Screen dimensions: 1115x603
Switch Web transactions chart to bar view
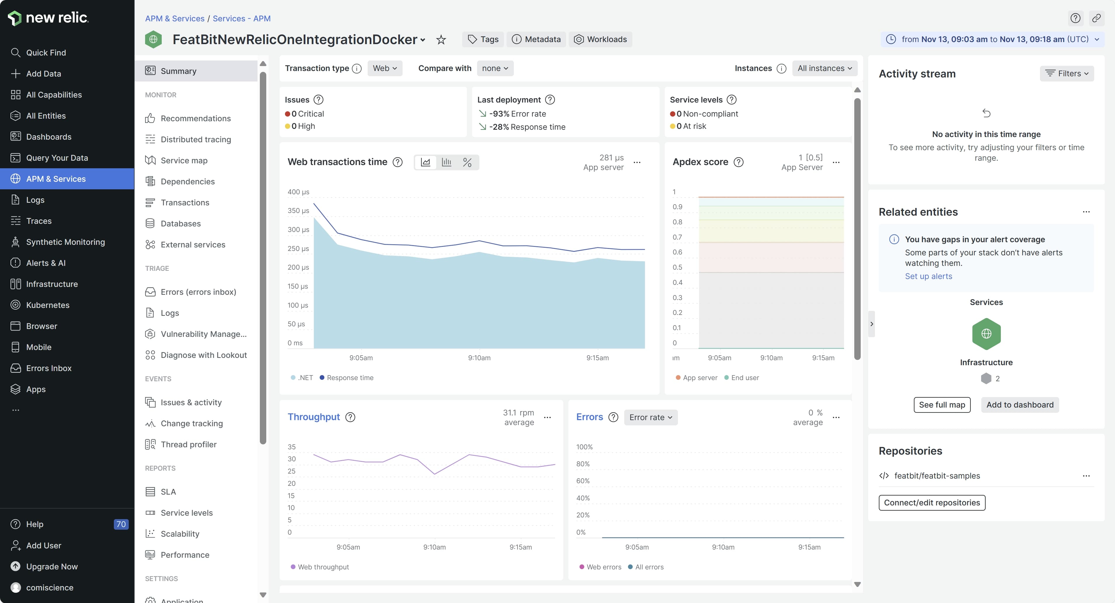(446, 162)
